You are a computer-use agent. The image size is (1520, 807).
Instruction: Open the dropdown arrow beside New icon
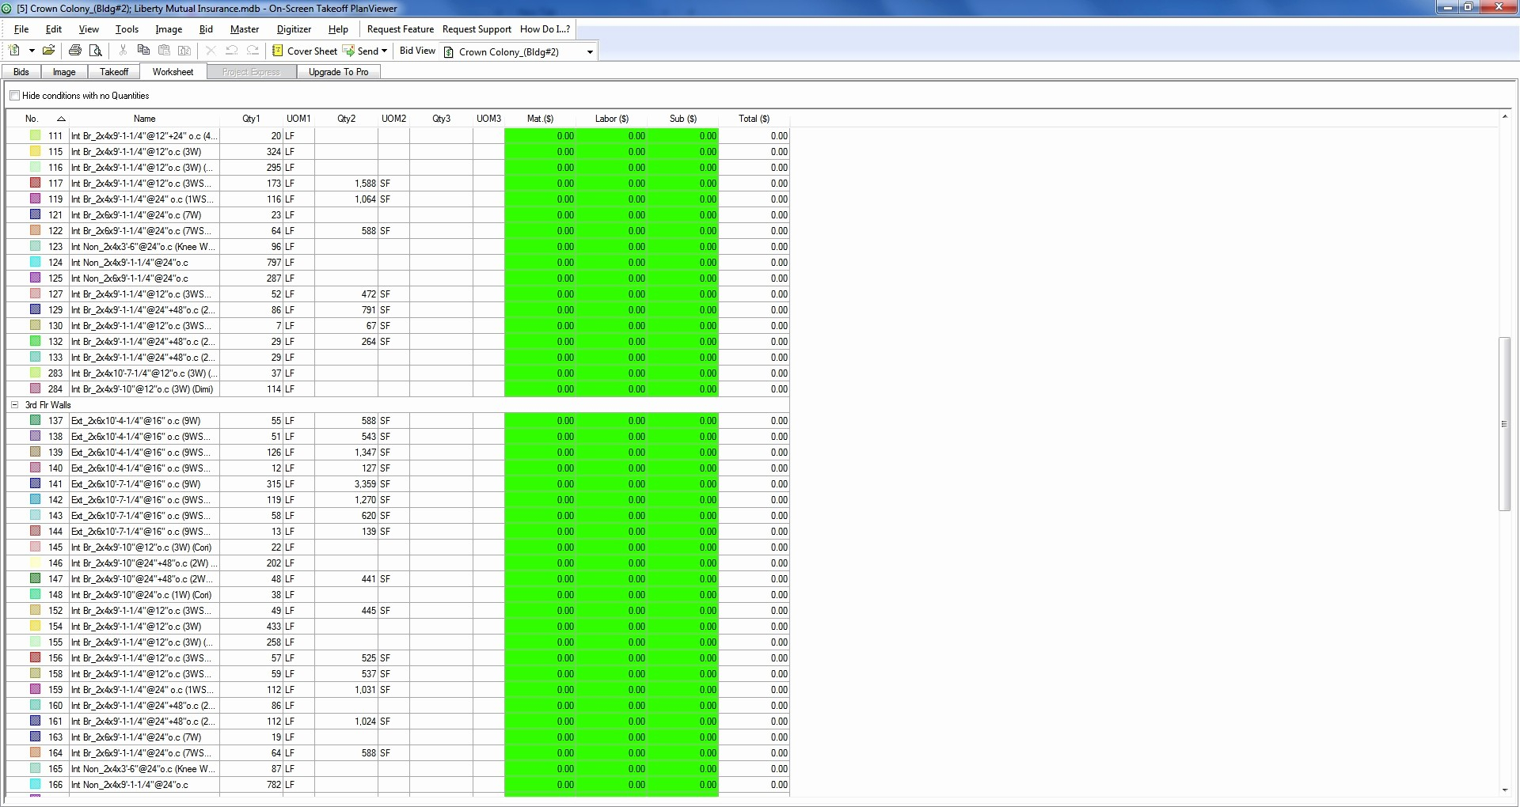point(32,51)
